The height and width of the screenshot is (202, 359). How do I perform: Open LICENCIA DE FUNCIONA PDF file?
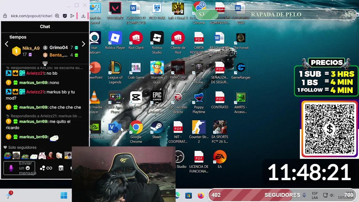click(x=199, y=162)
